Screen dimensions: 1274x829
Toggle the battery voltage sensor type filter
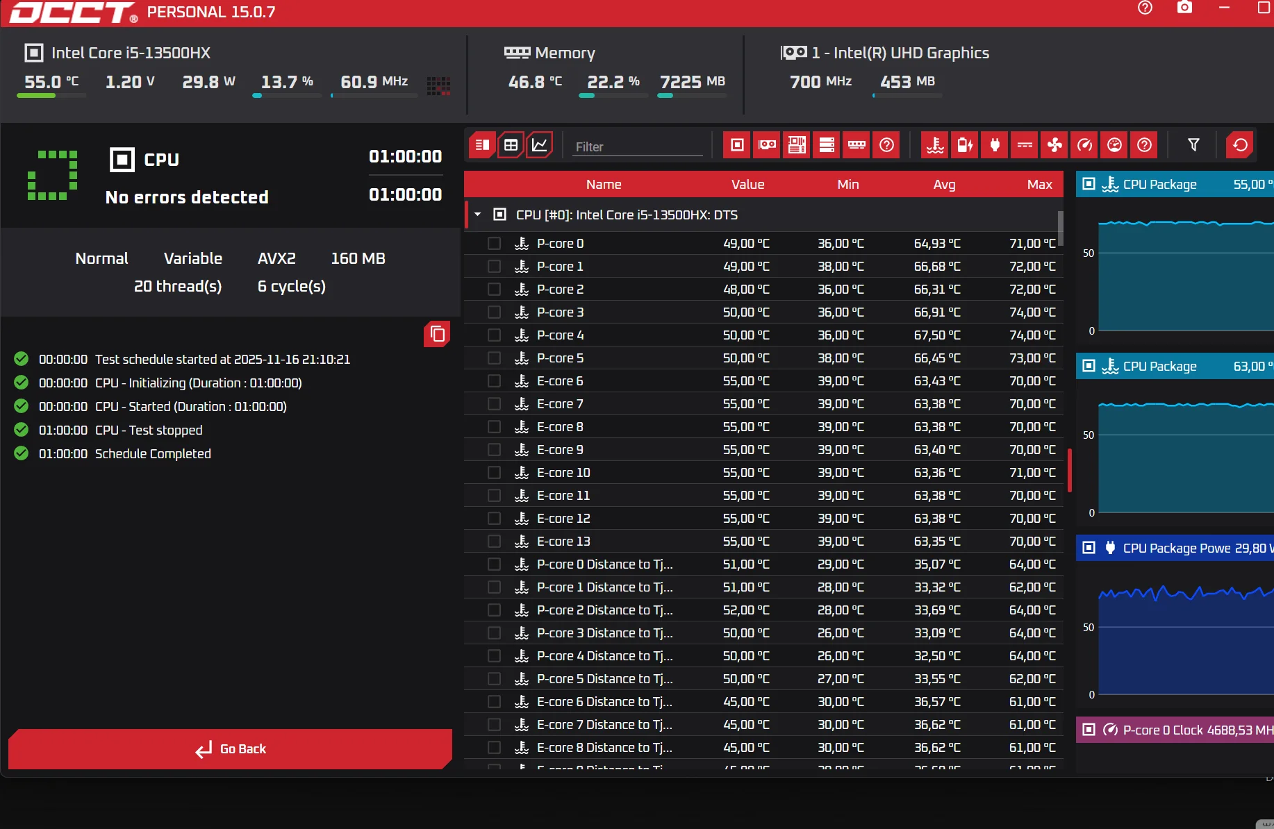pyautogui.click(x=965, y=145)
